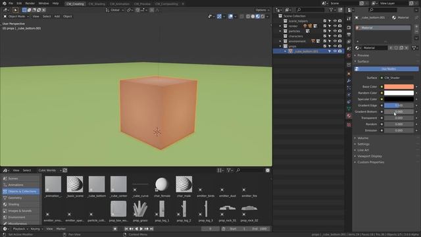Hide the characters collection with eye icon
This screenshot has height=237, width=421.
pos(335,36)
